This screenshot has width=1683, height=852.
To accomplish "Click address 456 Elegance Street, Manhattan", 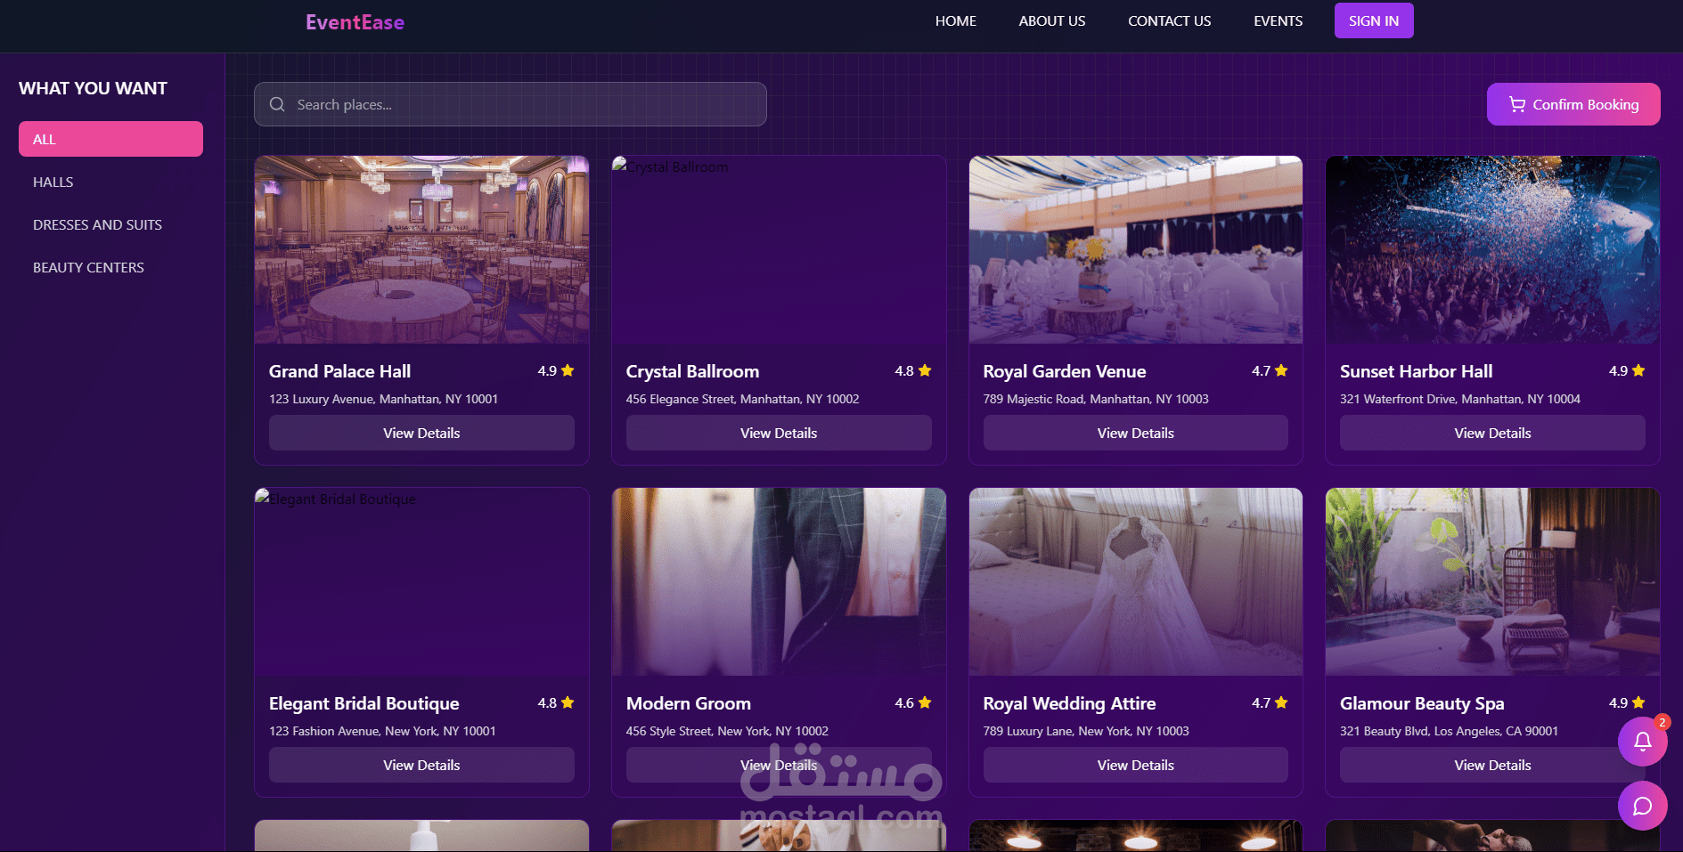I will (742, 399).
